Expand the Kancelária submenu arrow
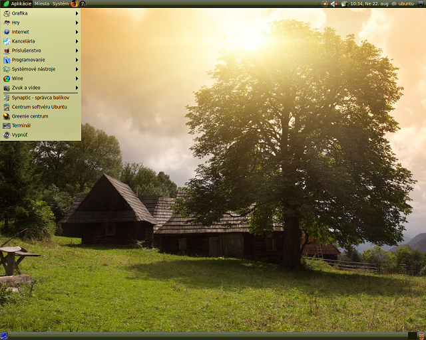Viewport: 426px width, 340px height. point(77,41)
